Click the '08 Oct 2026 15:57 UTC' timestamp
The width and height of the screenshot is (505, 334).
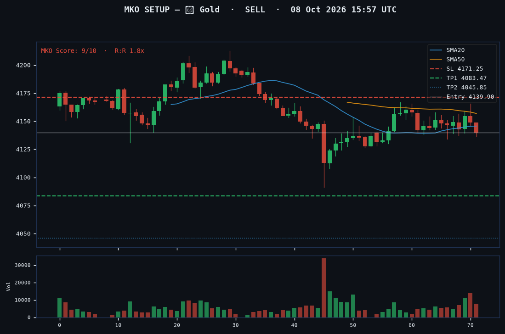tap(343, 10)
